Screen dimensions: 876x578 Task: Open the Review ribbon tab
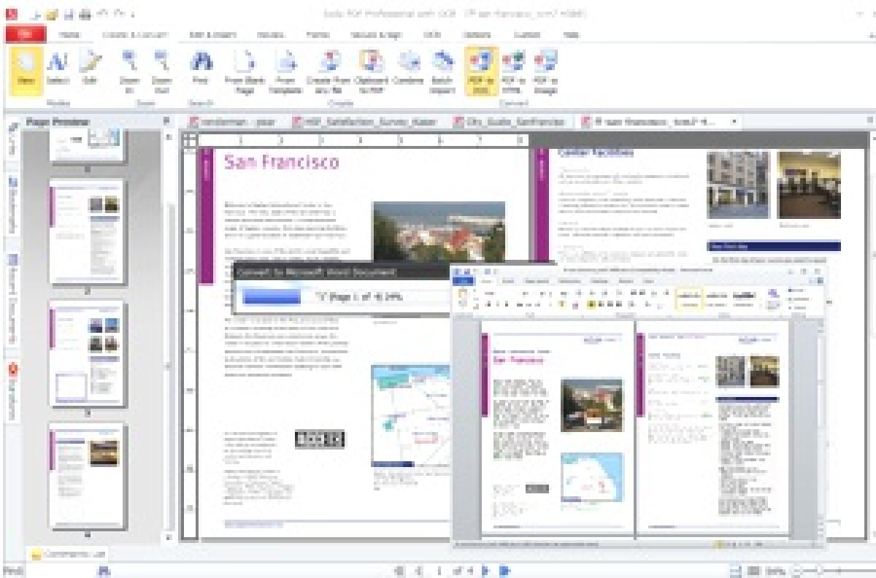(x=271, y=34)
